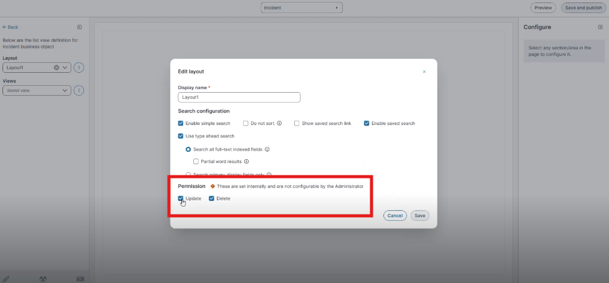Check the Do not sort option
The height and width of the screenshot is (283, 609).
click(x=246, y=123)
